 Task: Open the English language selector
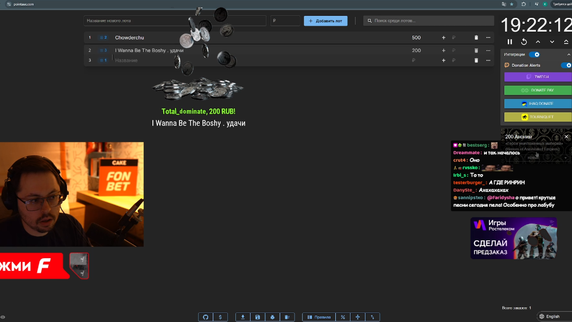pos(554,317)
